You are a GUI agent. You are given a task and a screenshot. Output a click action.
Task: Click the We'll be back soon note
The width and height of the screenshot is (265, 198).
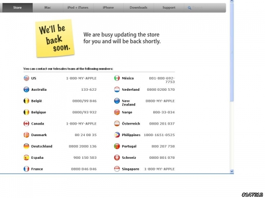pos(55,38)
